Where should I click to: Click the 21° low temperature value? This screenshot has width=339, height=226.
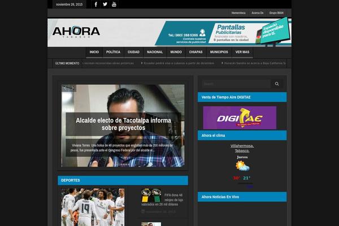click(x=246, y=178)
